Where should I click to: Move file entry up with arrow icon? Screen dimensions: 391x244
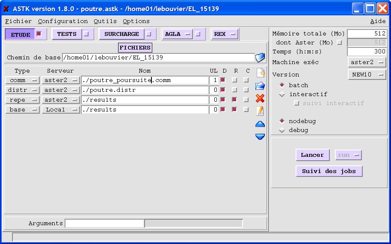click(x=260, y=124)
